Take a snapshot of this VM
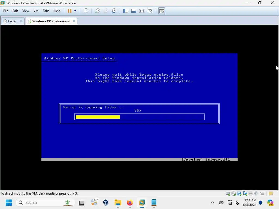Viewport: 279px width, 209px height. [x=98, y=11]
